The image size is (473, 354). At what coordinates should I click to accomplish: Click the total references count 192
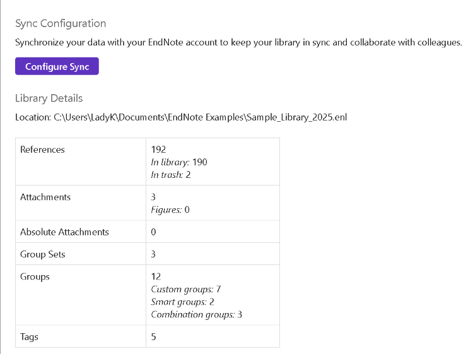158,150
